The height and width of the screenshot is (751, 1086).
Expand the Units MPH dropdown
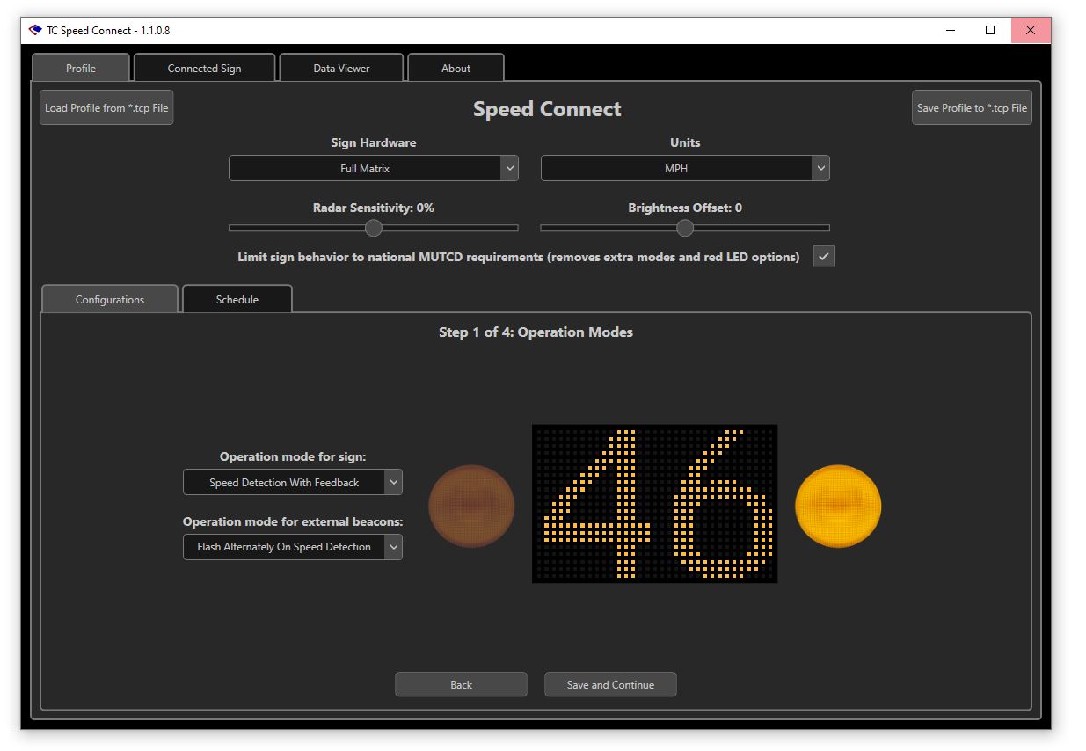[684, 168]
